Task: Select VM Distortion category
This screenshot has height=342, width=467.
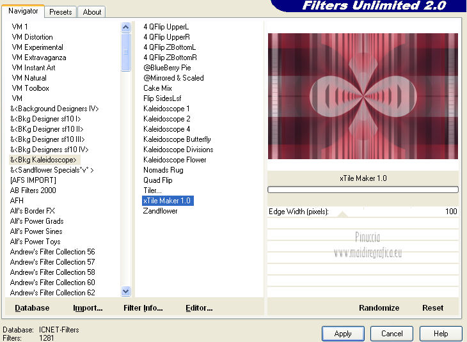Action: click(32, 37)
